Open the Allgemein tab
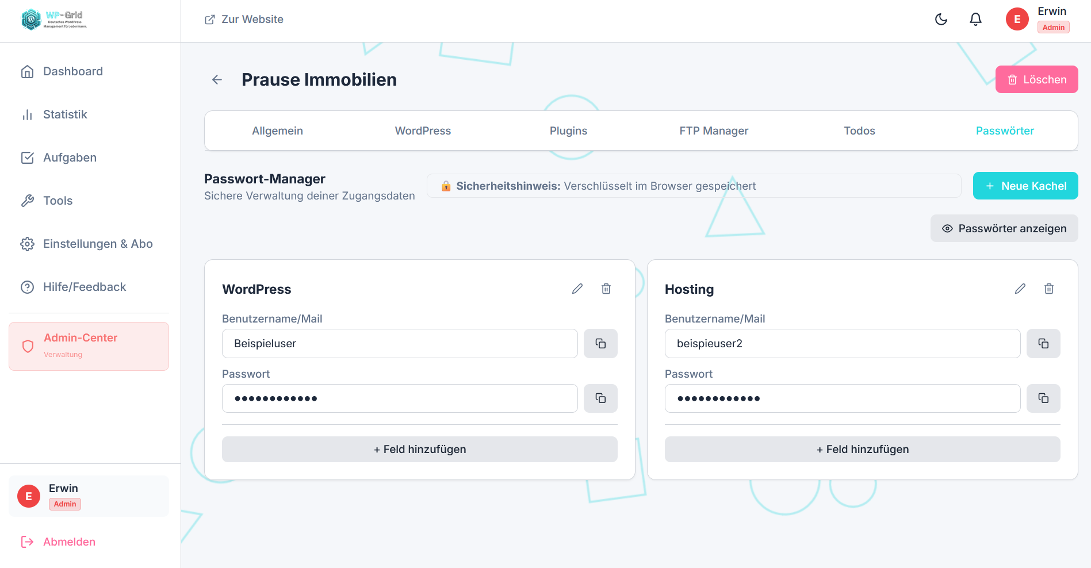Image resolution: width=1091 pixels, height=568 pixels. (277, 131)
